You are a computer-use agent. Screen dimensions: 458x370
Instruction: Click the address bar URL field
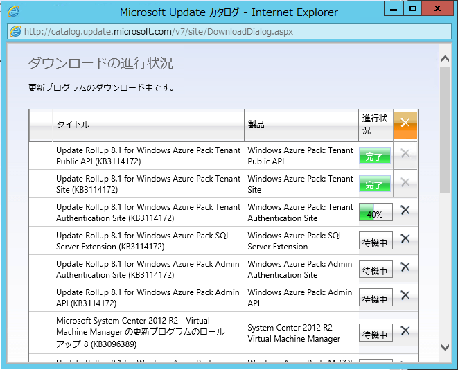[229, 31]
